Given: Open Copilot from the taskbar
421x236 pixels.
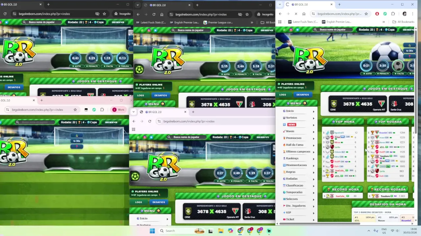Looking at the screenshot, I should [x=230, y=231].
